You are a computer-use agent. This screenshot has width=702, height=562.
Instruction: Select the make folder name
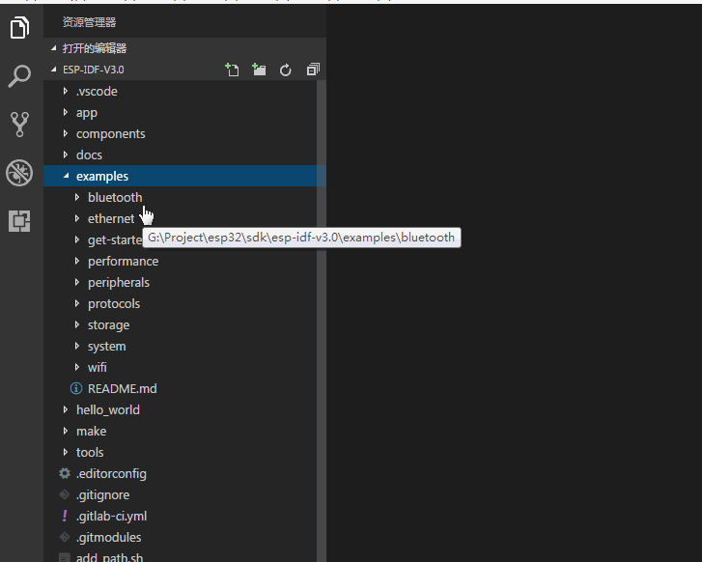click(92, 432)
